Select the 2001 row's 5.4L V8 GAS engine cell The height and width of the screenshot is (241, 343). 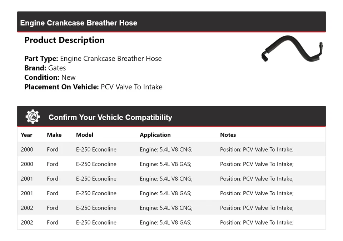[x=165, y=193]
